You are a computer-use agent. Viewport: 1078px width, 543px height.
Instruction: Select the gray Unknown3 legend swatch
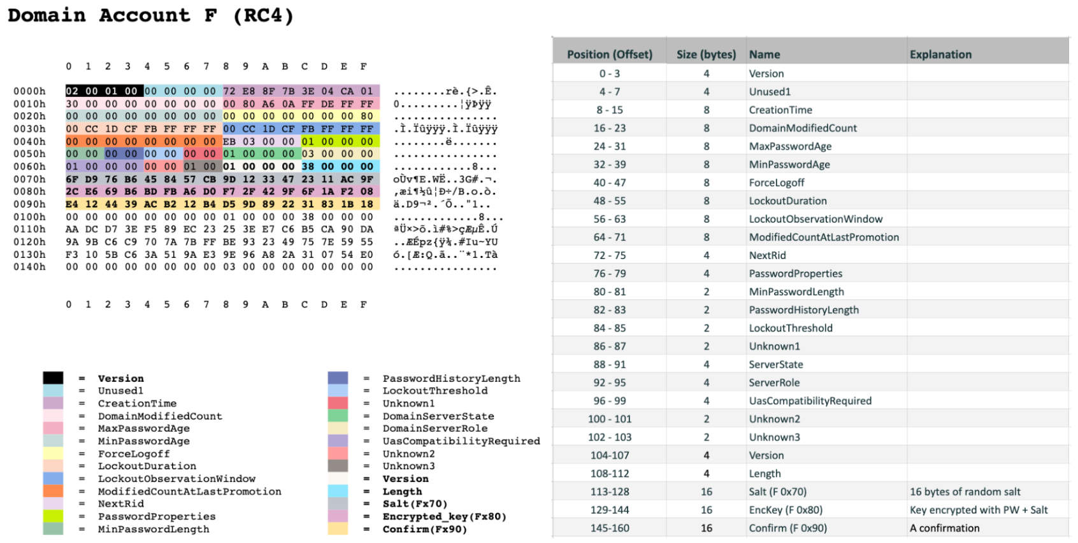tap(338, 466)
